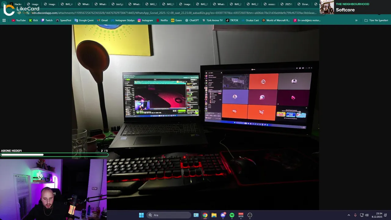Open the Instagram Stüdyo bookmark
Image resolution: width=391 pixels, height=220 pixels.
pos(122,20)
